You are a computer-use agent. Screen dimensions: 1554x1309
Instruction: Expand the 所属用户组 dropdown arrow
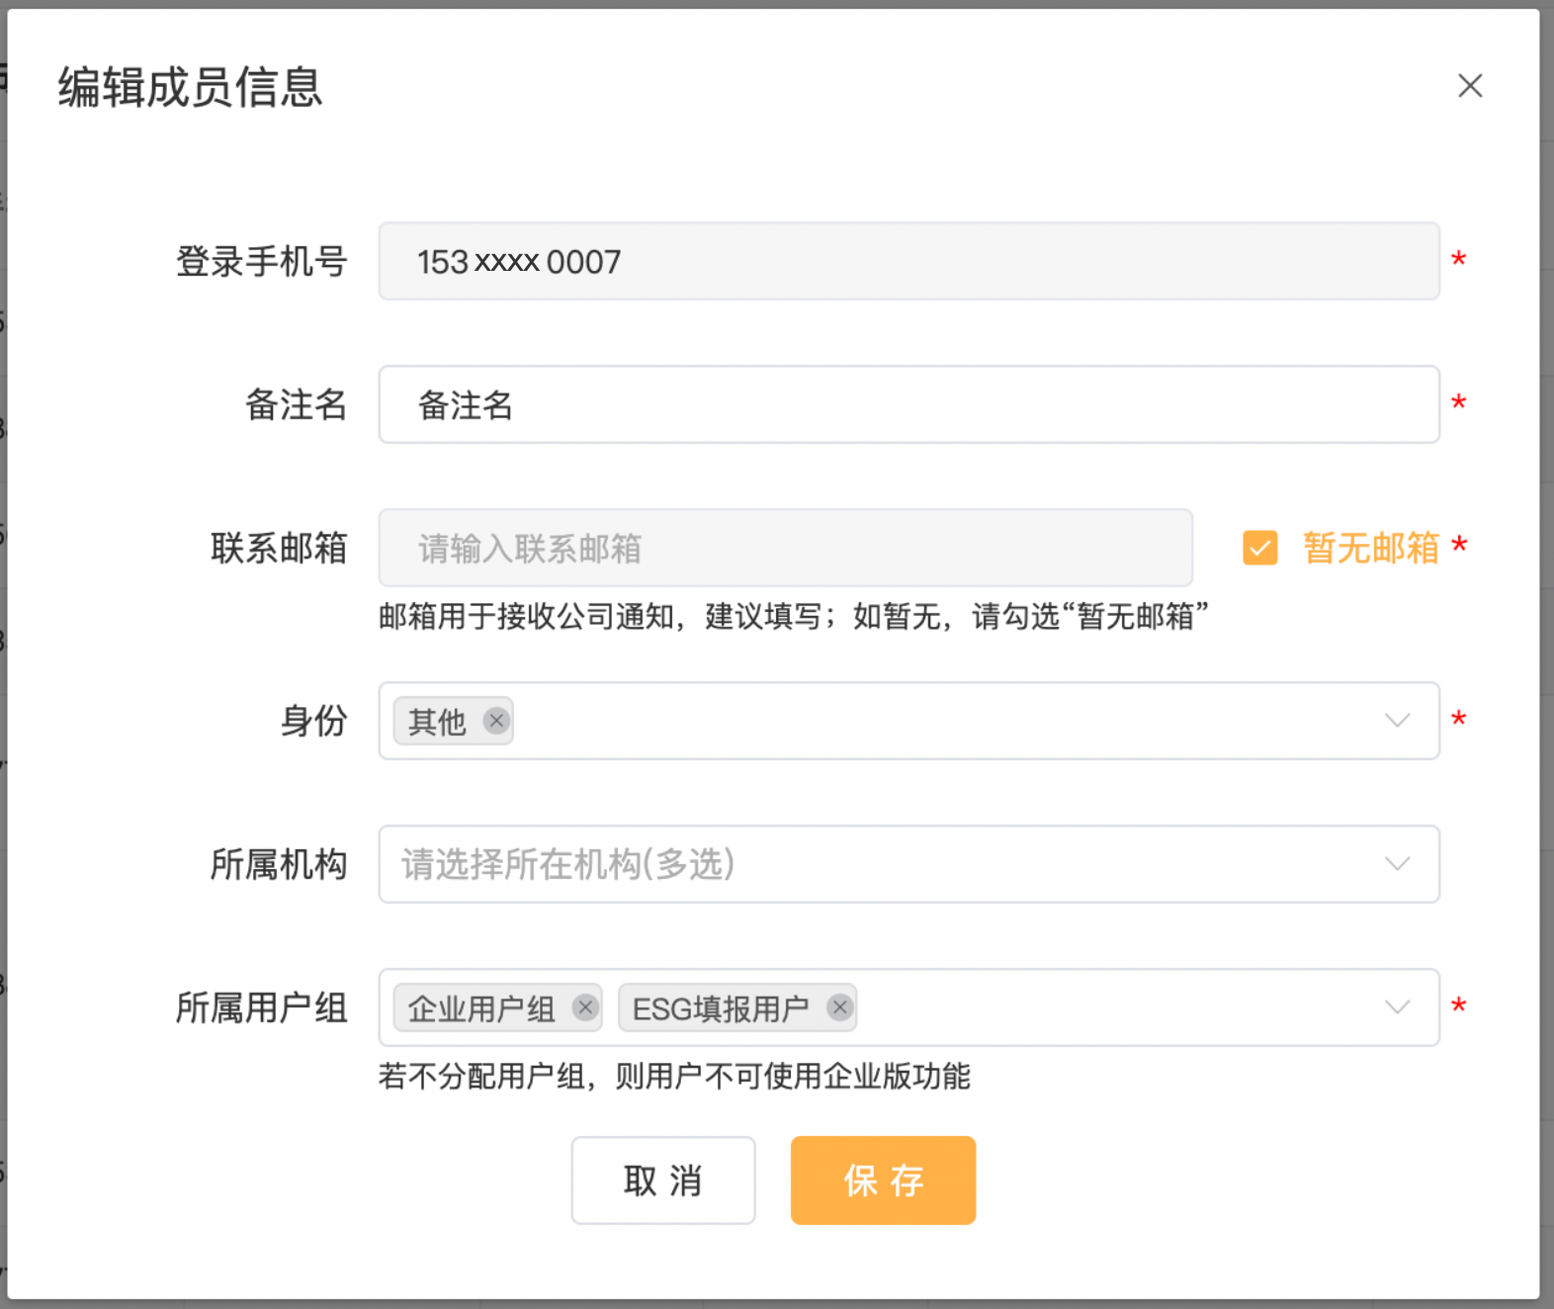[x=1397, y=1007]
